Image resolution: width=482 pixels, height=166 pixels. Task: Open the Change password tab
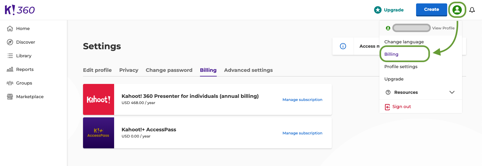tap(169, 70)
